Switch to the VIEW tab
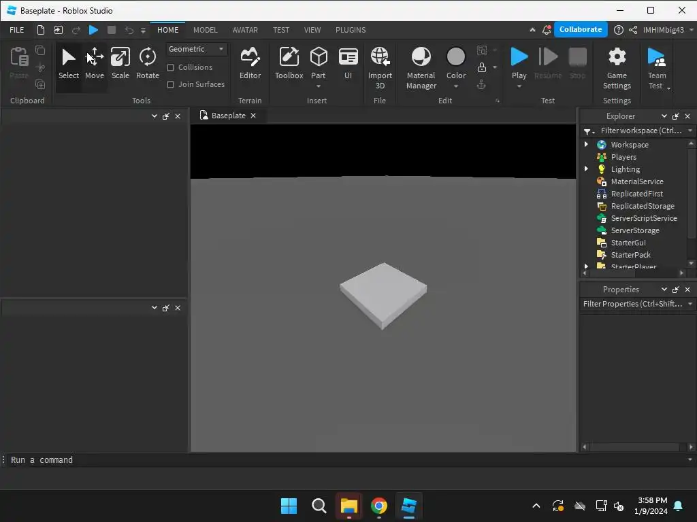The image size is (697, 522). click(312, 30)
